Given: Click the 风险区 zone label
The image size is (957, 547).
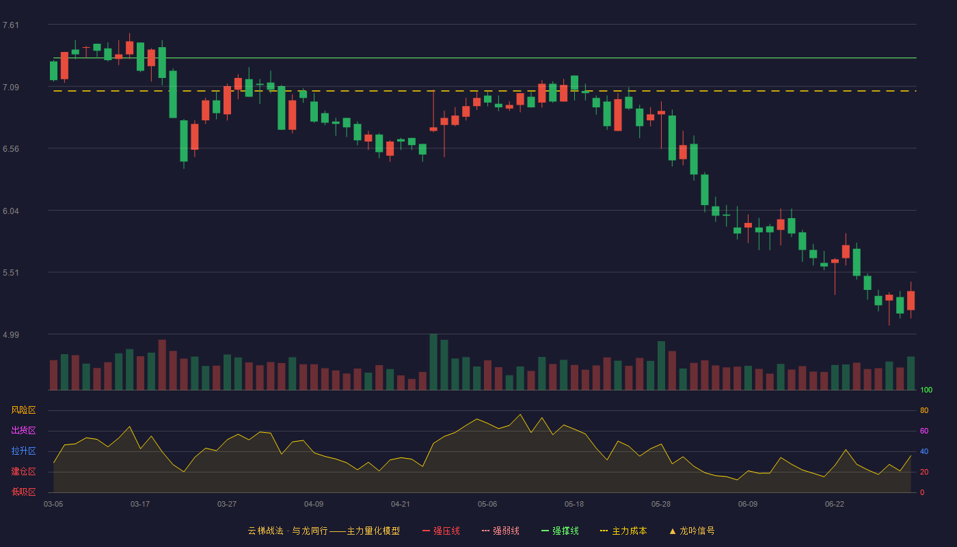Looking at the screenshot, I should [x=23, y=410].
